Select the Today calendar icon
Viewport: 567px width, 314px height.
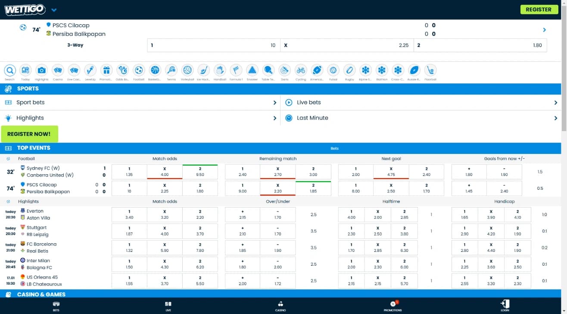25,70
